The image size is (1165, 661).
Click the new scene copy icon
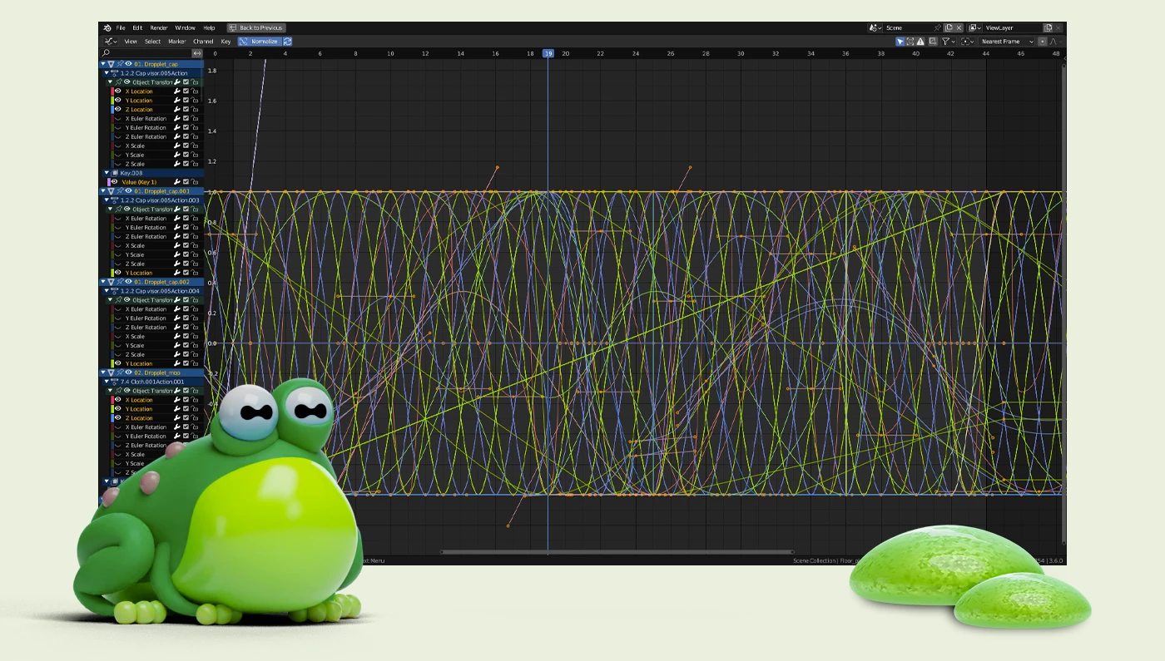click(x=949, y=27)
